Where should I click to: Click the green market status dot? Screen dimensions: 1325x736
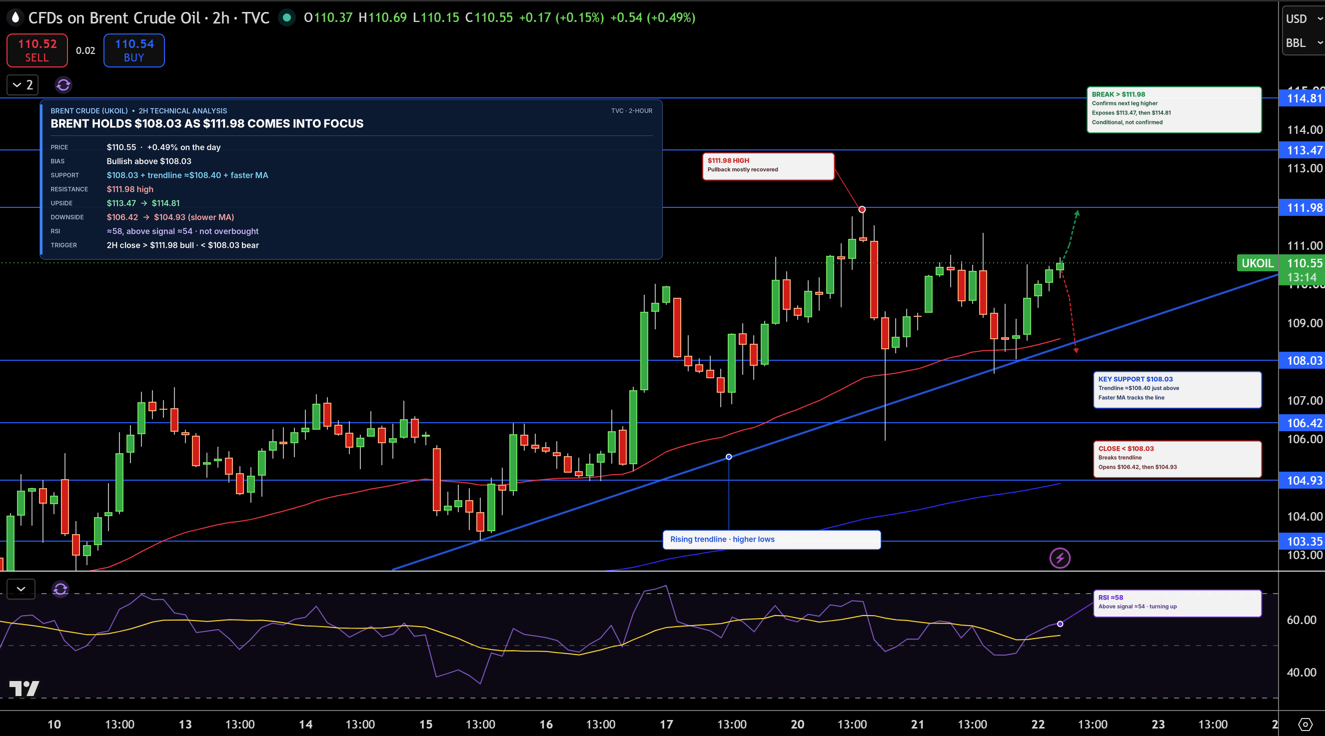(287, 17)
